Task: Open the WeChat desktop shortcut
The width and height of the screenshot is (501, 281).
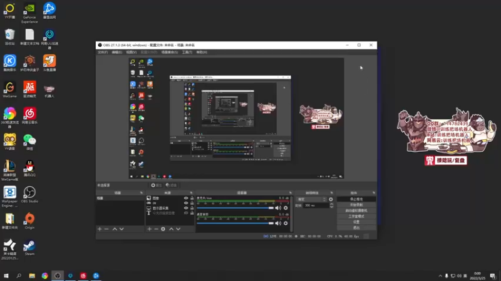Action: 29,142
